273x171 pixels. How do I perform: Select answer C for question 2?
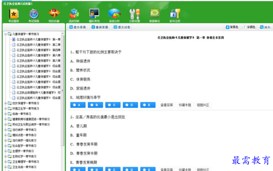[x=113, y=169]
